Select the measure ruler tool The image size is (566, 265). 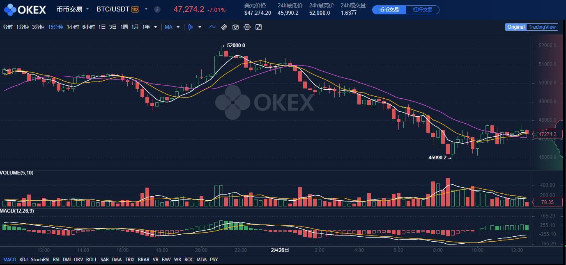click(224, 27)
